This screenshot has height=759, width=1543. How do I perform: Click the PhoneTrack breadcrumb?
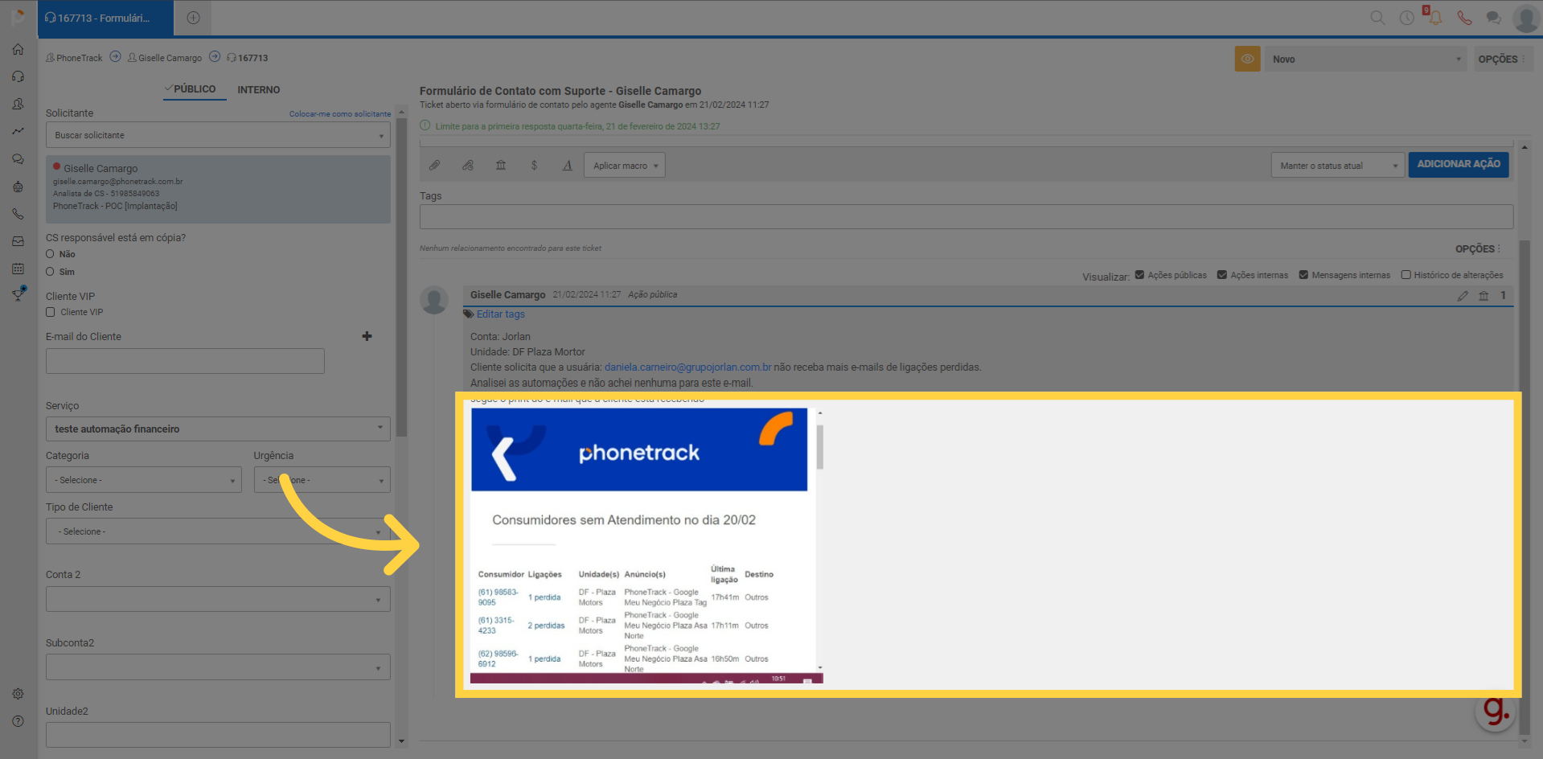point(74,58)
